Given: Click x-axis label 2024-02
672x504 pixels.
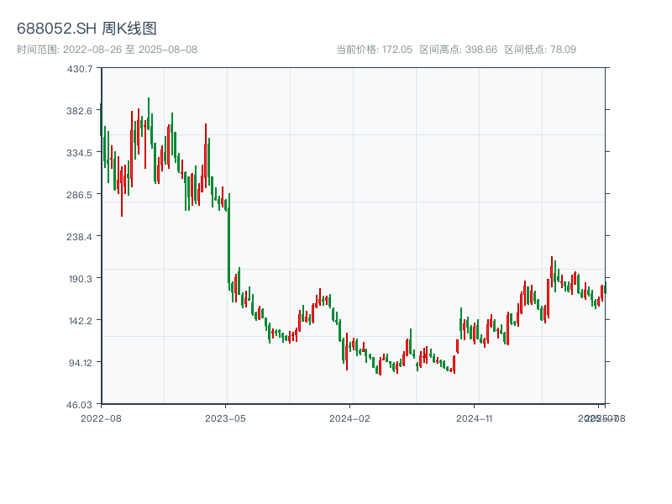Looking at the screenshot, I should point(349,418).
